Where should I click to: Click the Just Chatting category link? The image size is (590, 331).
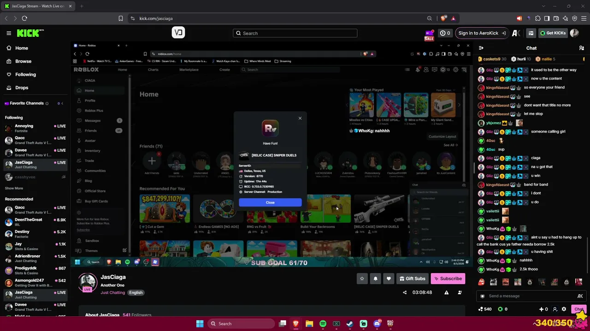tap(113, 293)
